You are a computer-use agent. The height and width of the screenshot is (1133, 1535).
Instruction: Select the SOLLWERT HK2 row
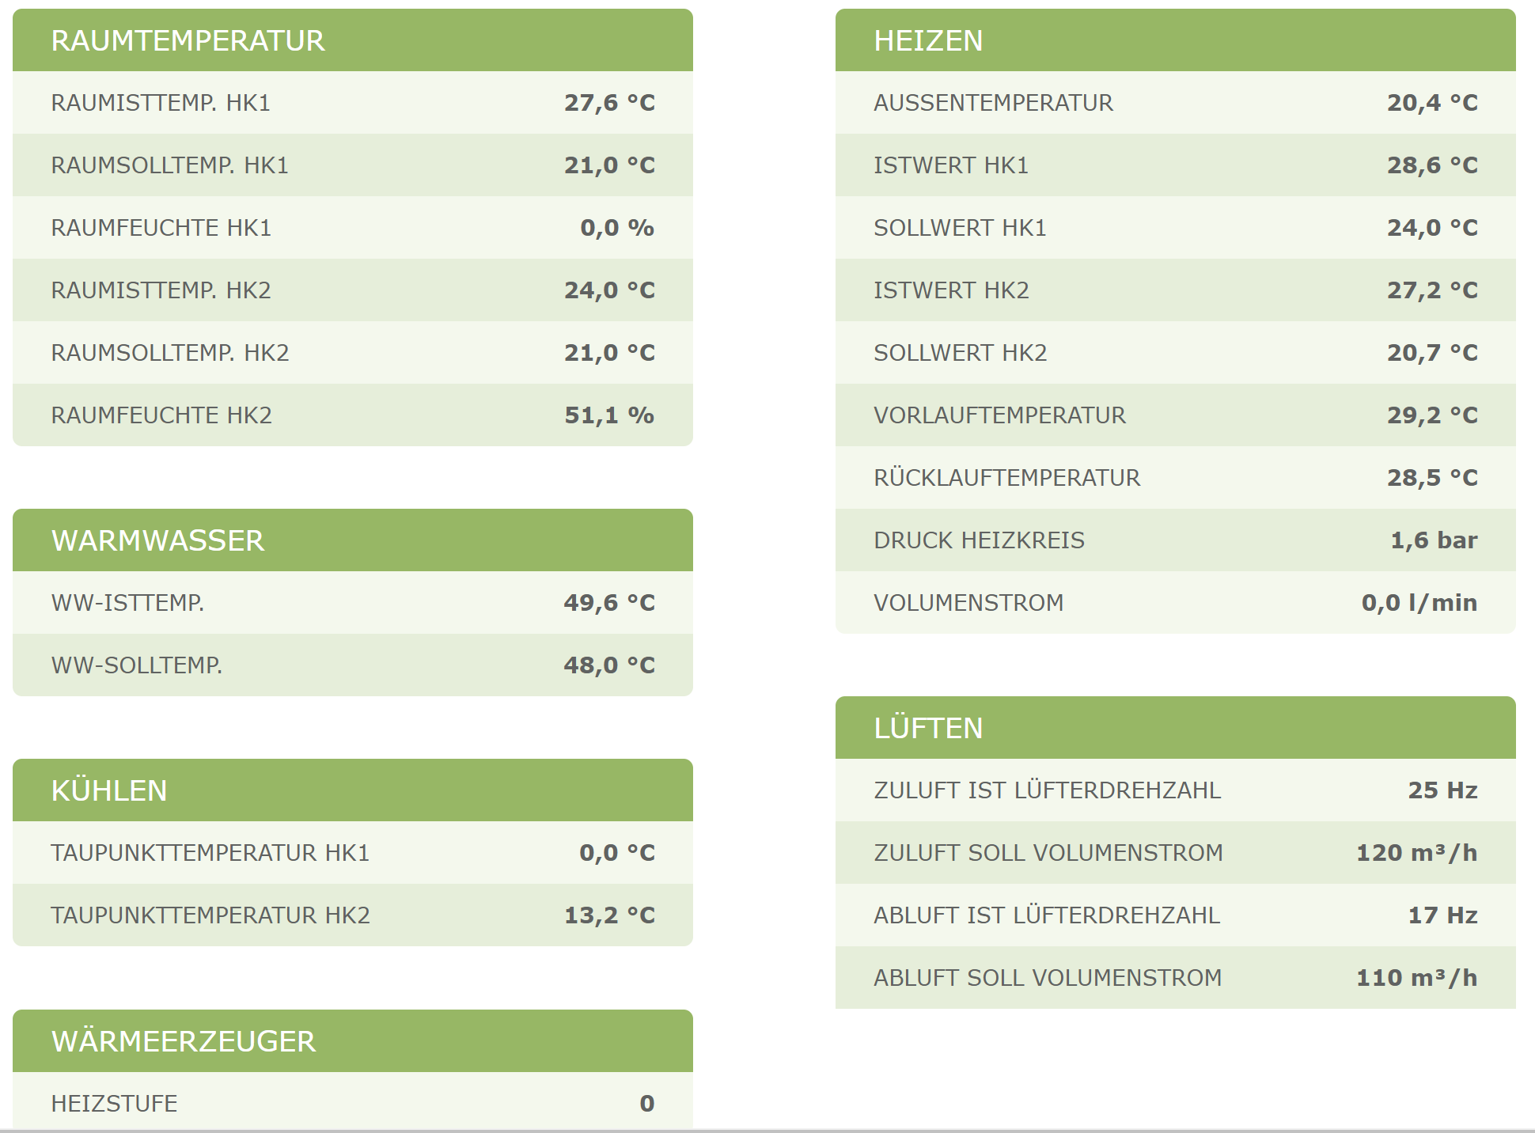tap(1176, 353)
